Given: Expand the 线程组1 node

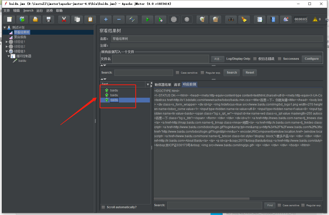Looking at the screenshot, I should [x=7, y=42].
